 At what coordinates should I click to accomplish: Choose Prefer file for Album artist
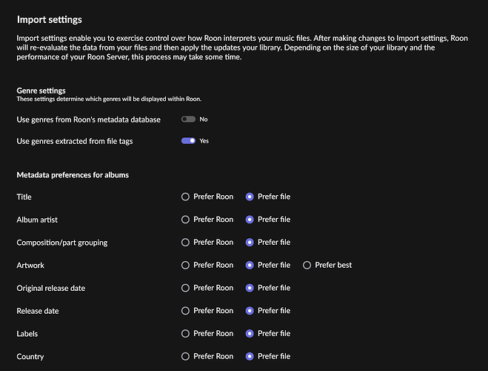(x=250, y=220)
